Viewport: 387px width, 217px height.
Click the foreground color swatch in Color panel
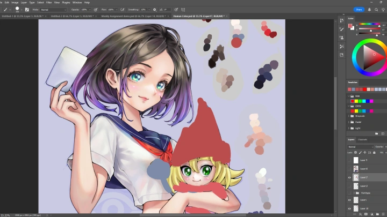coord(350,26)
